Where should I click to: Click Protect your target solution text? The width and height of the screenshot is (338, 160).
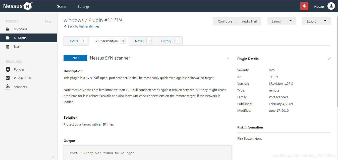coord(89,124)
